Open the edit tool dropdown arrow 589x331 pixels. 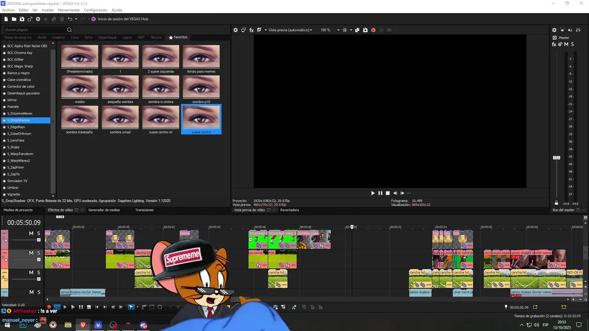[x=137, y=307]
